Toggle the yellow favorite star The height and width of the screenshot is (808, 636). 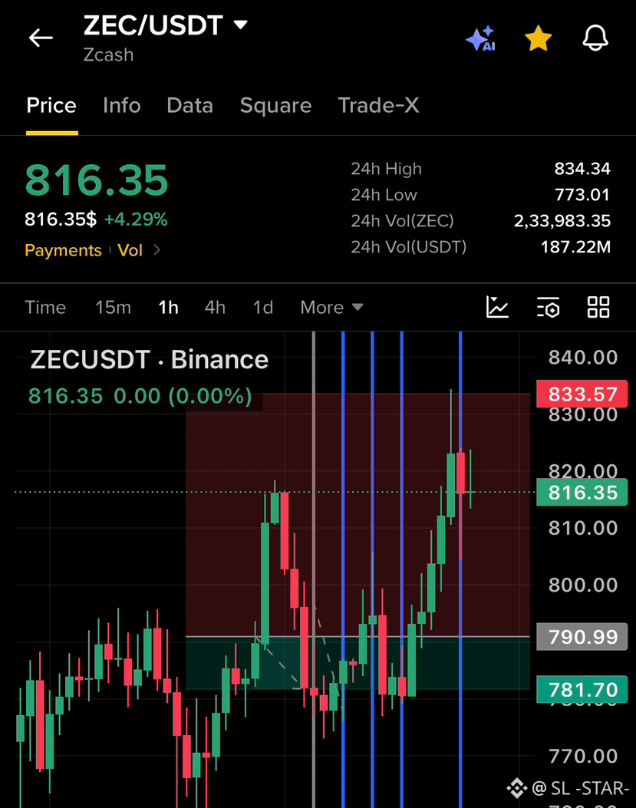point(538,38)
